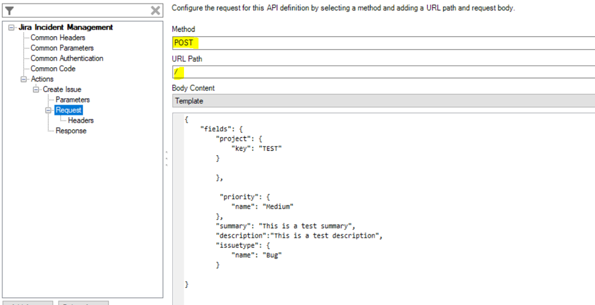This screenshot has height=305, width=595.
Task: Click the "description" line in body
Action: (x=299, y=236)
